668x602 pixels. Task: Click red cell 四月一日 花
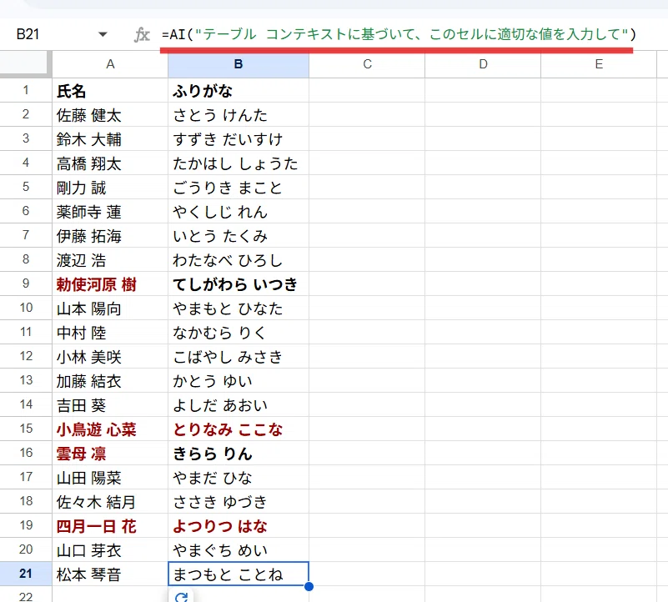110,525
